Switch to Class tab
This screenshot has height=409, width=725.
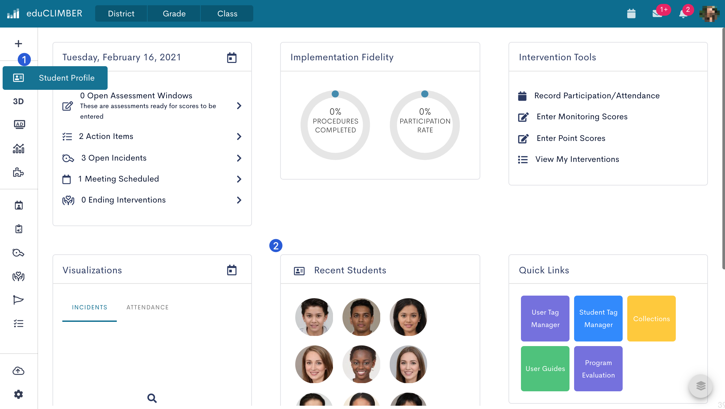(227, 13)
